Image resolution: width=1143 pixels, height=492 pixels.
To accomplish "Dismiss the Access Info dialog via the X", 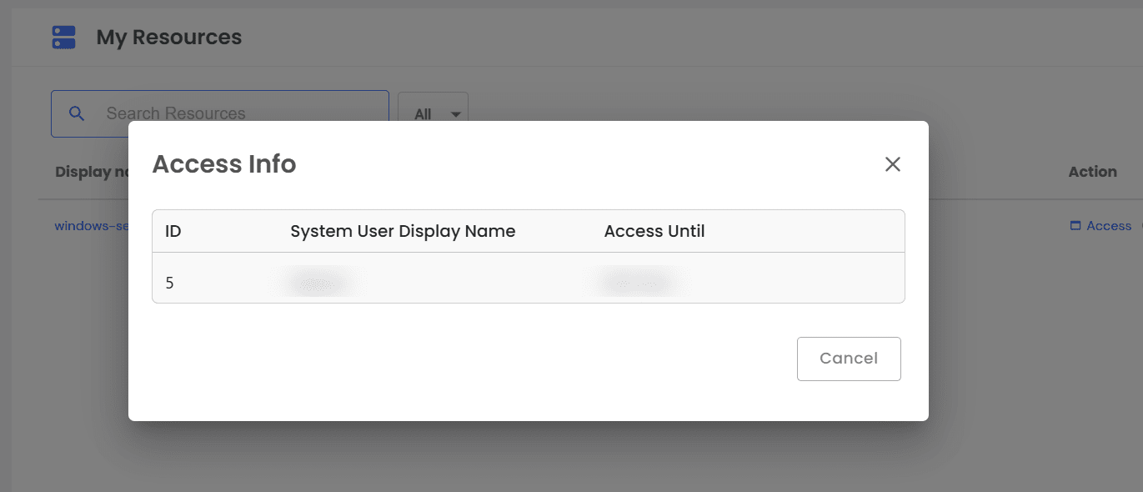I will (x=893, y=163).
